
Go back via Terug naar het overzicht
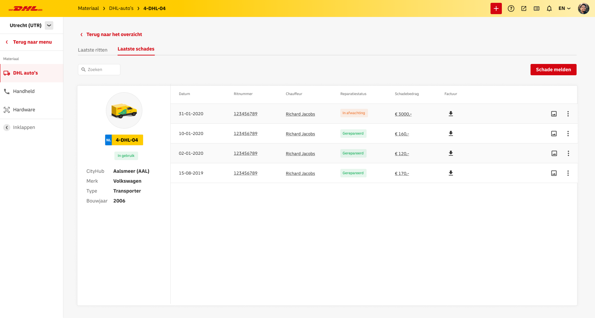click(x=111, y=35)
